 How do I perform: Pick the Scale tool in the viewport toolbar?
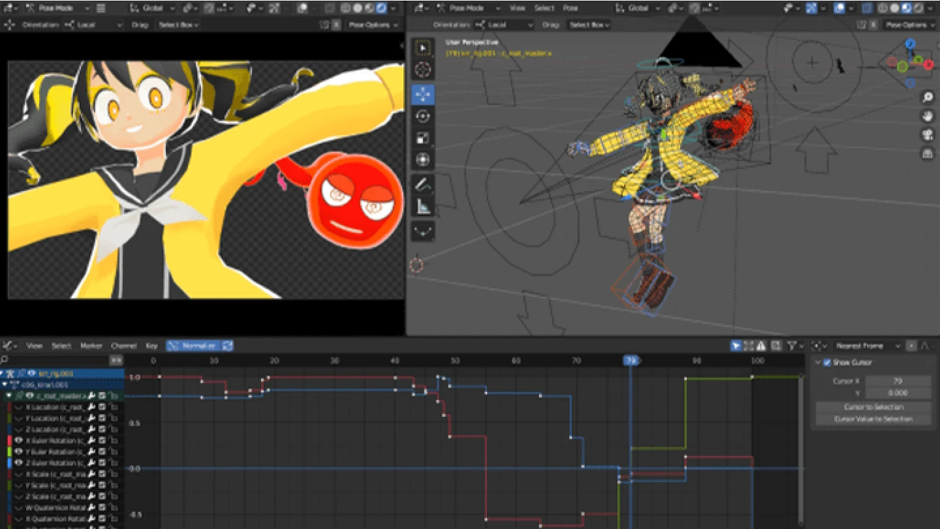pyautogui.click(x=423, y=138)
